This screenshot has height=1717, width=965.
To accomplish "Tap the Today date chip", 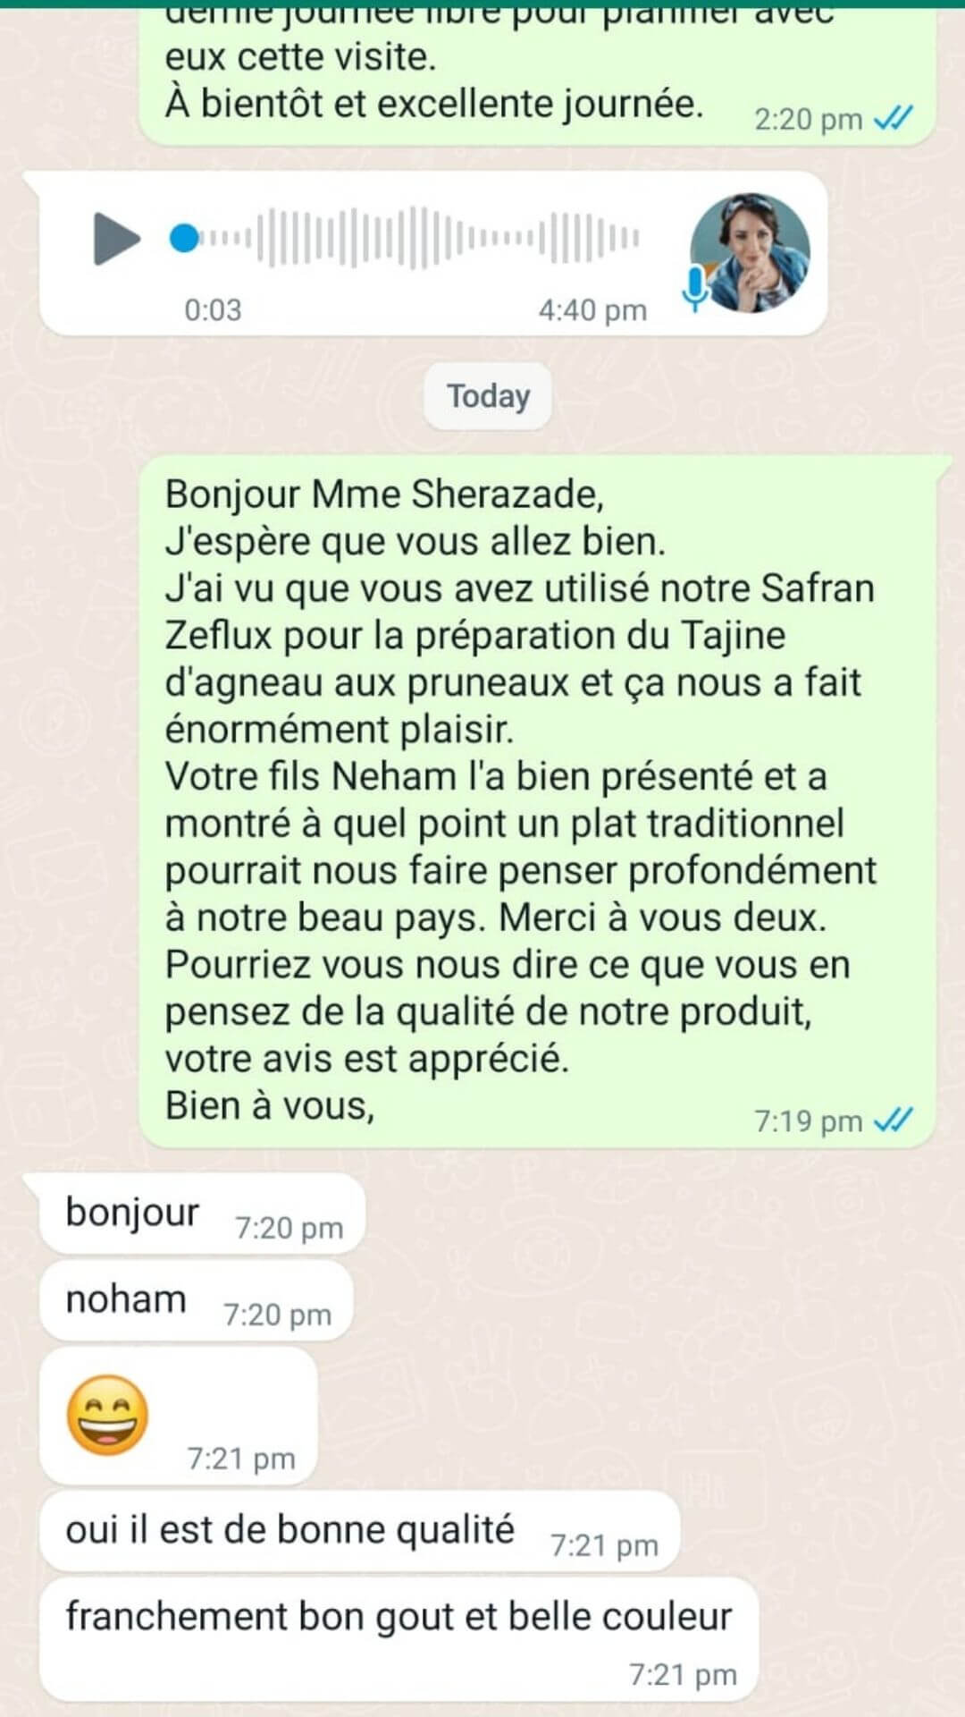I will click(x=488, y=396).
